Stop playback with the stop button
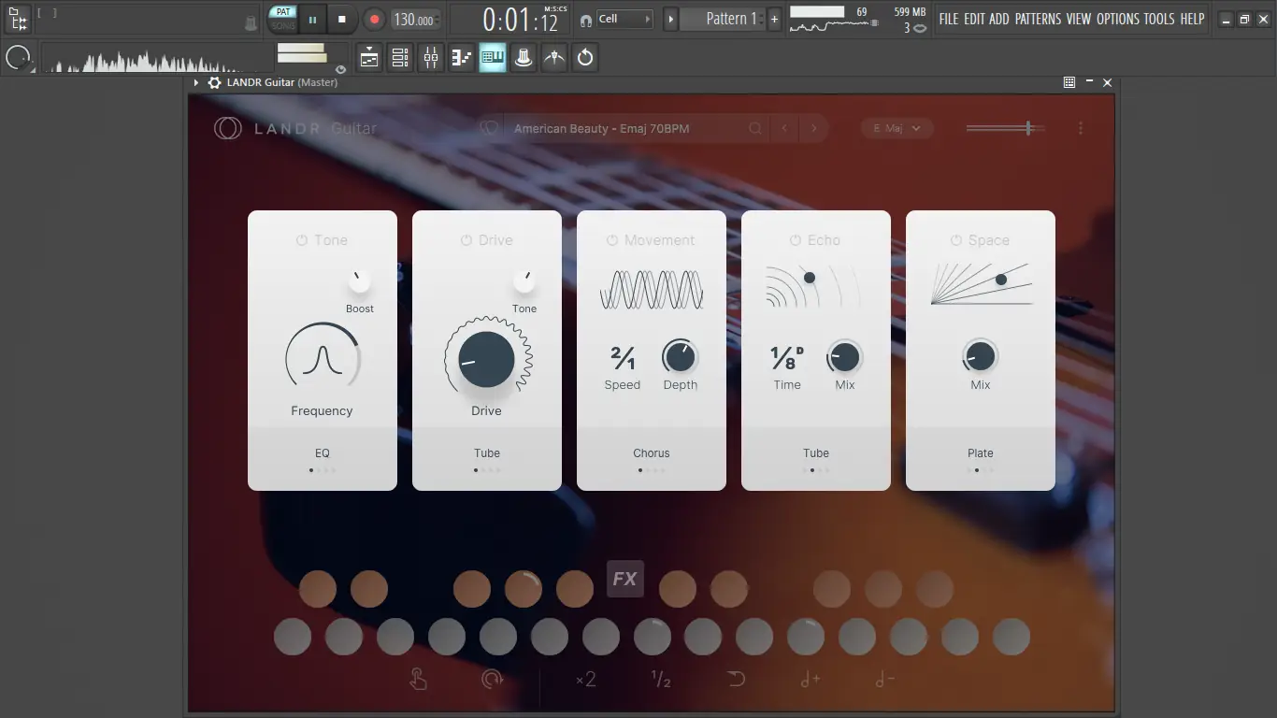This screenshot has width=1277, height=718. (x=342, y=19)
